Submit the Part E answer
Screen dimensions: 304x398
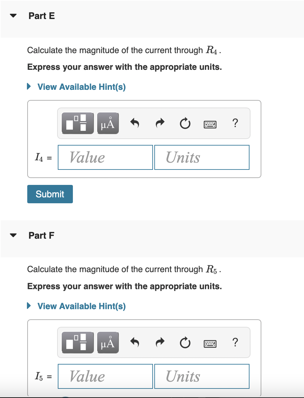coord(50,194)
